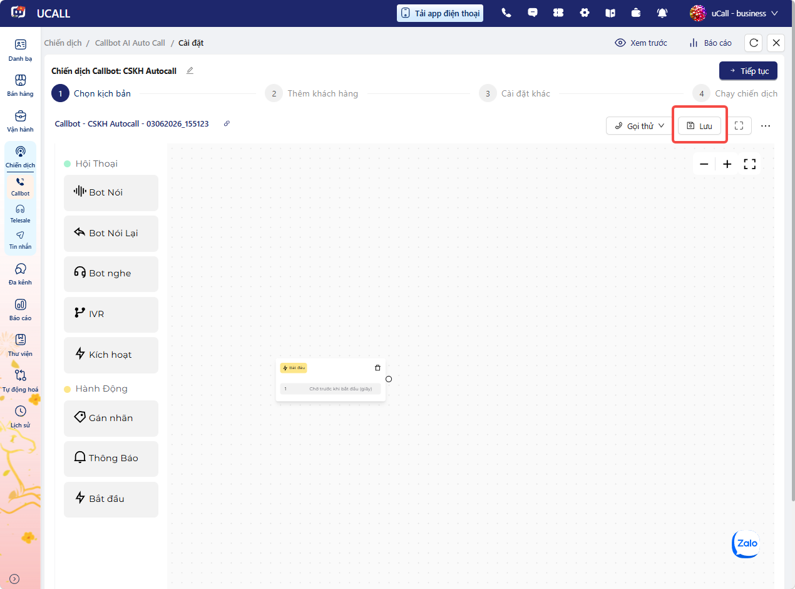The width and height of the screenshot is (795, 589).
Task: Fit canvas view with bold fullscreen icon
Action: point(750,164)
